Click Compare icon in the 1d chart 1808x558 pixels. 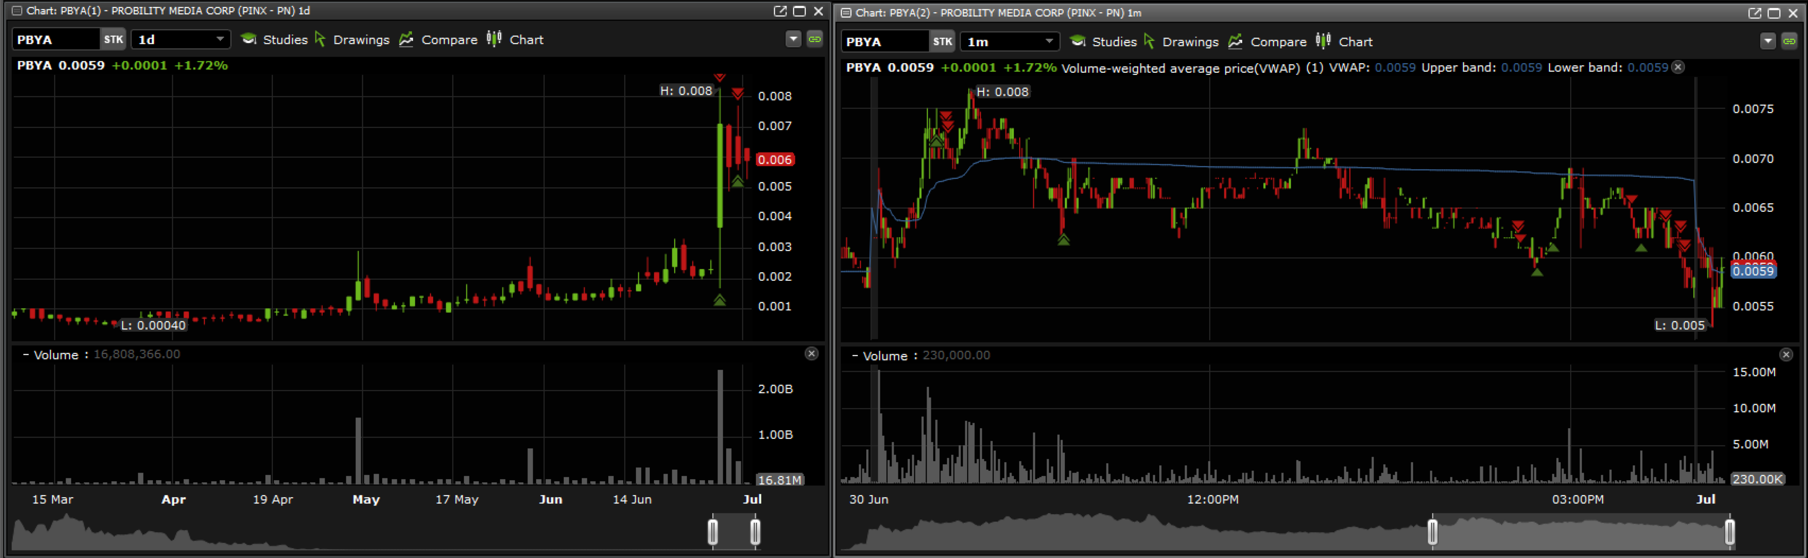[406, 39]
